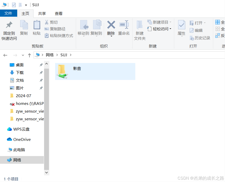Image resolution: width=225 pixels, height=182 pixels.
Task: Switch to the 查看 (View) tab
Action: (x=59, y=14)
